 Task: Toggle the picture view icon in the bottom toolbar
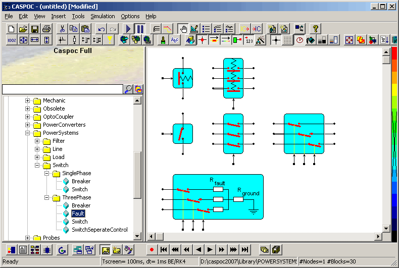coord(106,250)
